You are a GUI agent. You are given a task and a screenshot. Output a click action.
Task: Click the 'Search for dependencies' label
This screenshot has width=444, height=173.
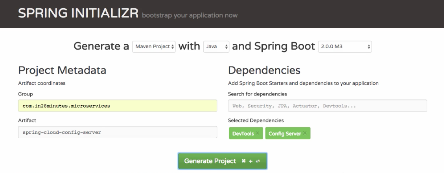[258, 94]
